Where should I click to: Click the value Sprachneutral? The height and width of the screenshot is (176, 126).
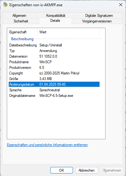pos(50,90)
